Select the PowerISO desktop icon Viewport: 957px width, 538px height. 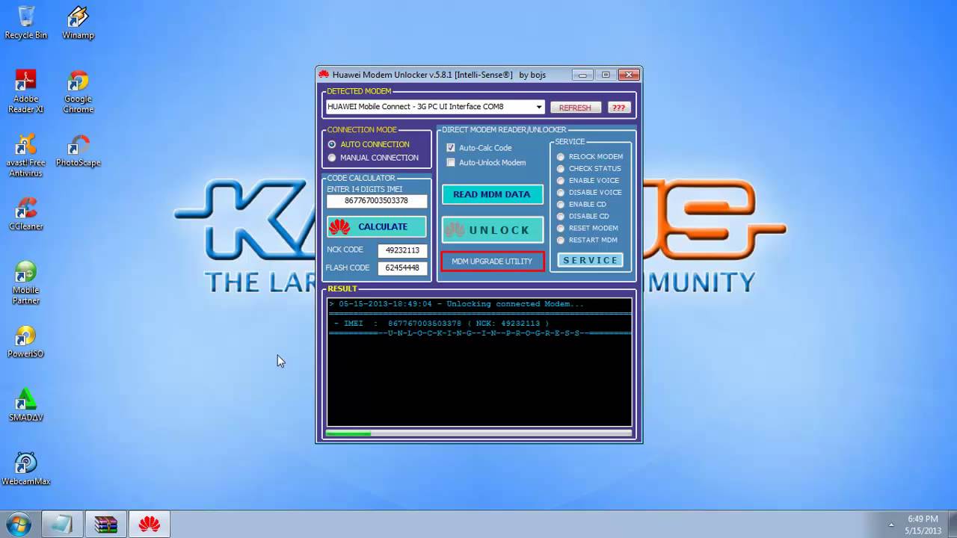tap(25, 341)
